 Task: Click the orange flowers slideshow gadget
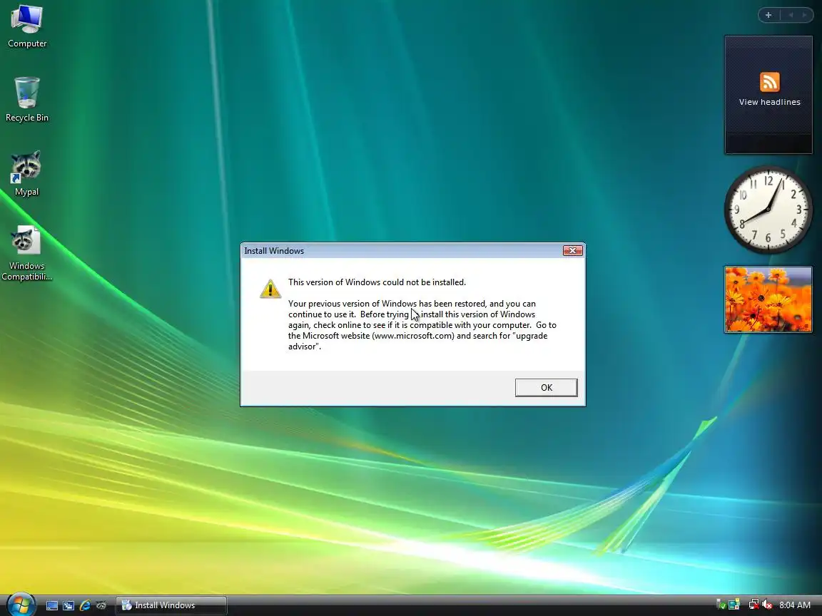click(x=768, y=299)
